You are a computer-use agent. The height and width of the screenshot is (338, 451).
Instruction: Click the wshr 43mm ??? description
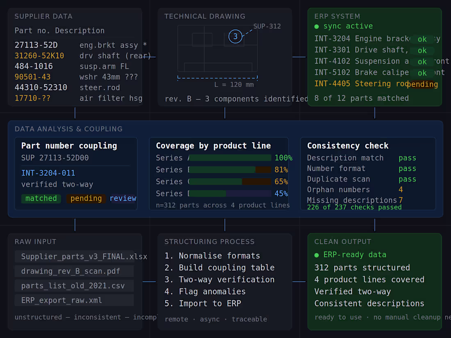(109, 77)
